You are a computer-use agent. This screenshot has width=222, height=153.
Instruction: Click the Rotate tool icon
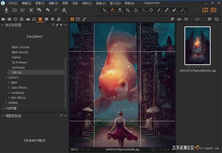coord(135,10)
